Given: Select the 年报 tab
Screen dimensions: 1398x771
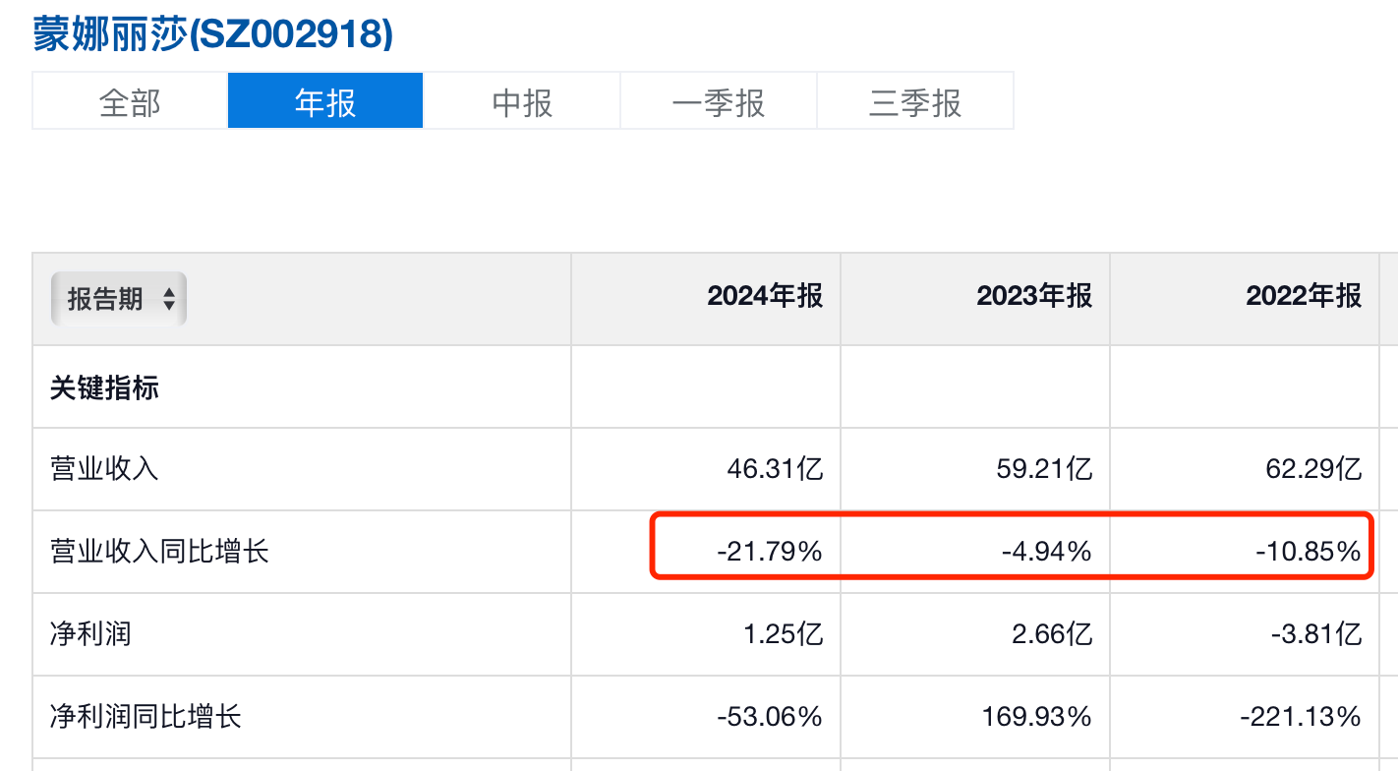Looking at the screenshot, I should [x=325, y=102].
